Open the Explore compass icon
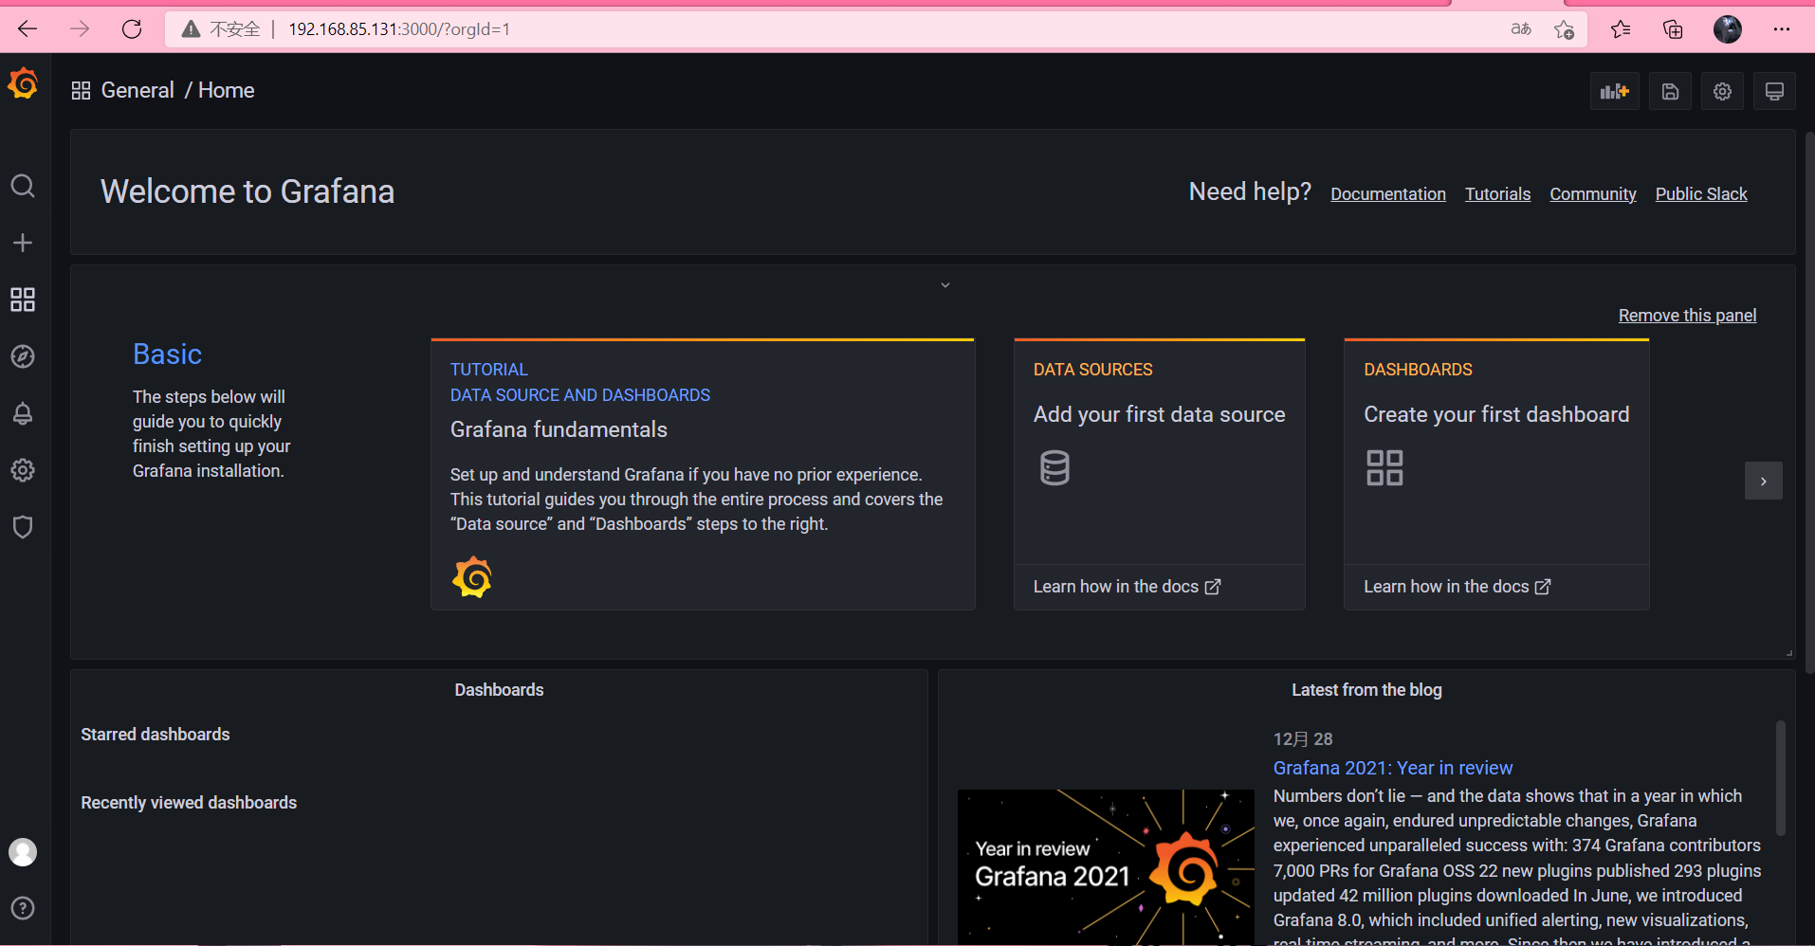 tap(23, 356)
